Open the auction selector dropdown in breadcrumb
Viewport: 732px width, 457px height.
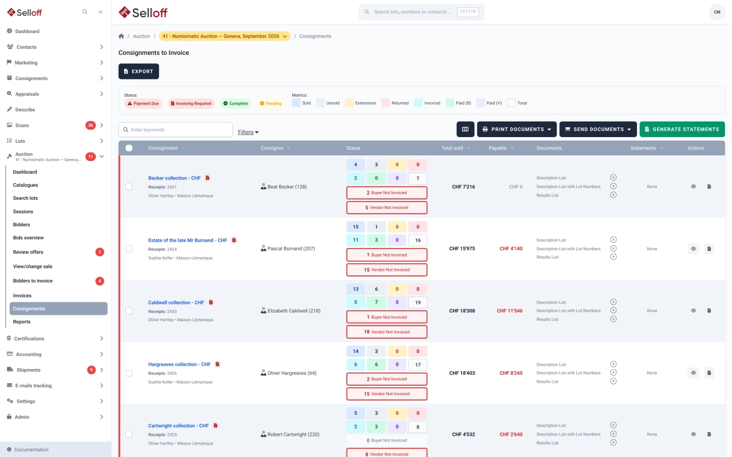(225, 36)
